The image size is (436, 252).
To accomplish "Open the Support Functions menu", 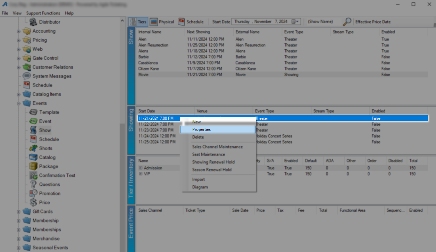I will [43, 13].
